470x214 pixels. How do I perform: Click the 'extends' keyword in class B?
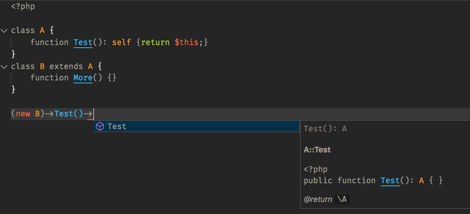pyautogui.click(x=66, y=66)
